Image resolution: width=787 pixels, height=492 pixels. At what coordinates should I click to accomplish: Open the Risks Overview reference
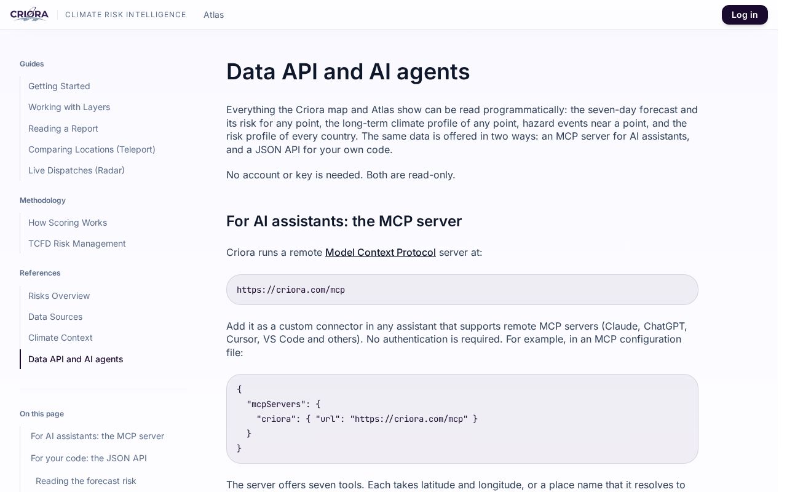tap(59, 296)
